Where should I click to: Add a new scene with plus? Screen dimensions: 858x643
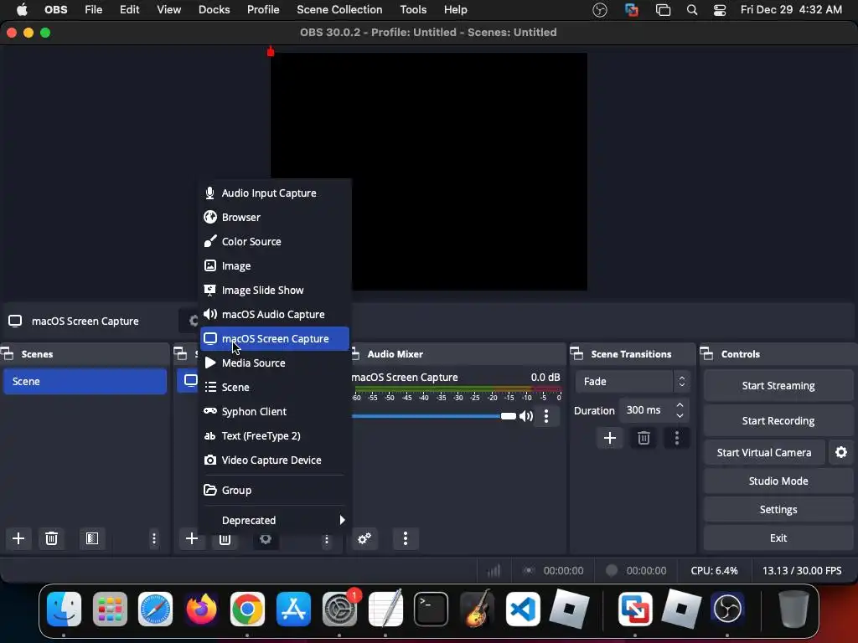click(18, 538)
